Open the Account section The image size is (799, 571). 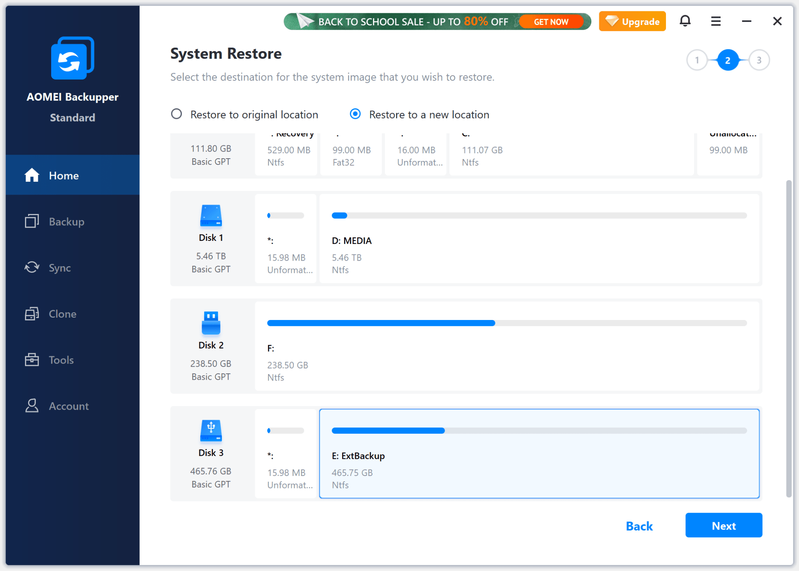[73, 406]
